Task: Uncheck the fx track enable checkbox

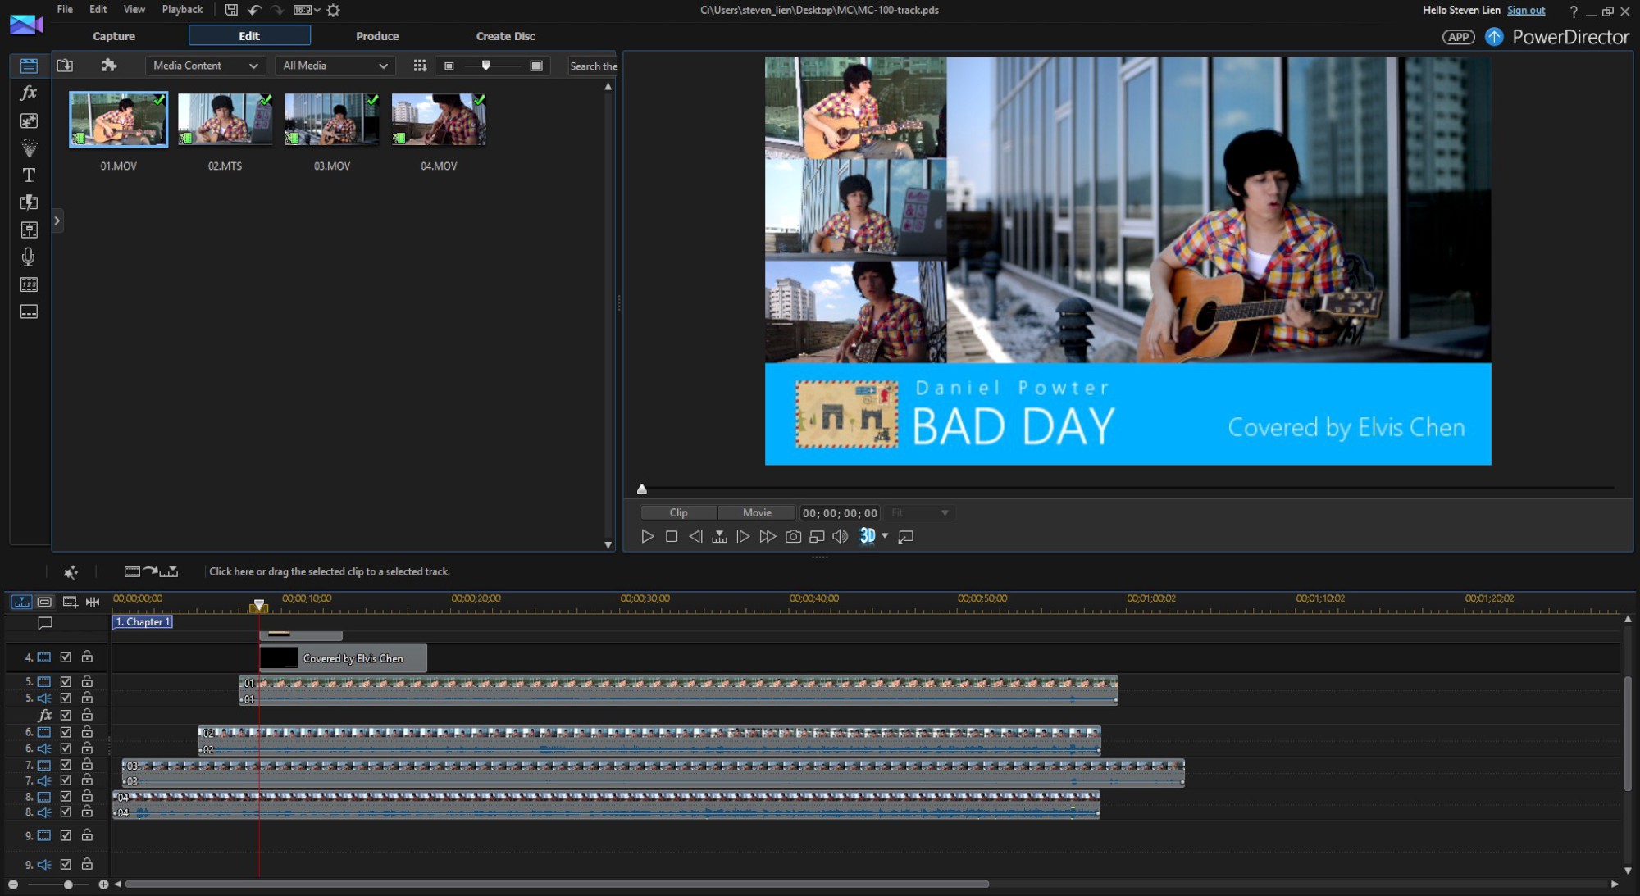Action: coord(66,715)
